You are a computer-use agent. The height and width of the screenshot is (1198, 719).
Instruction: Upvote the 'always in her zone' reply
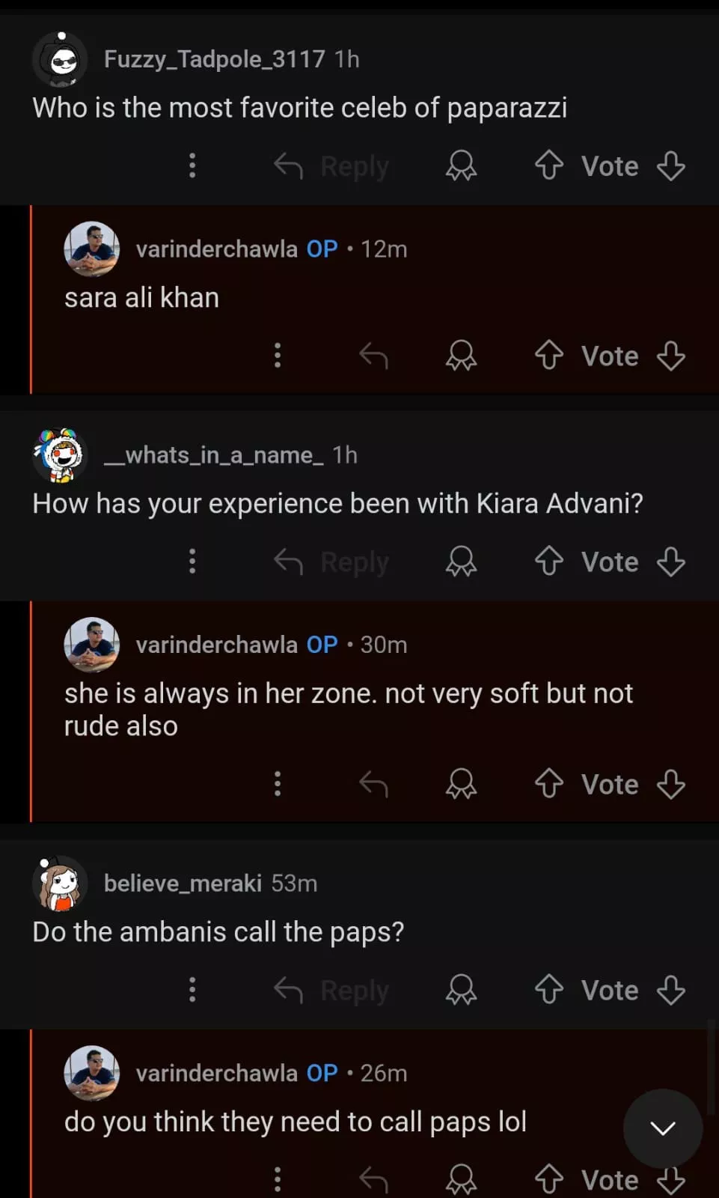click(x=549, y=785)
